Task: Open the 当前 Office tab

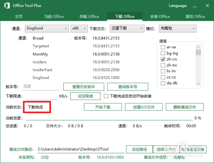Action: coord(54,17)
